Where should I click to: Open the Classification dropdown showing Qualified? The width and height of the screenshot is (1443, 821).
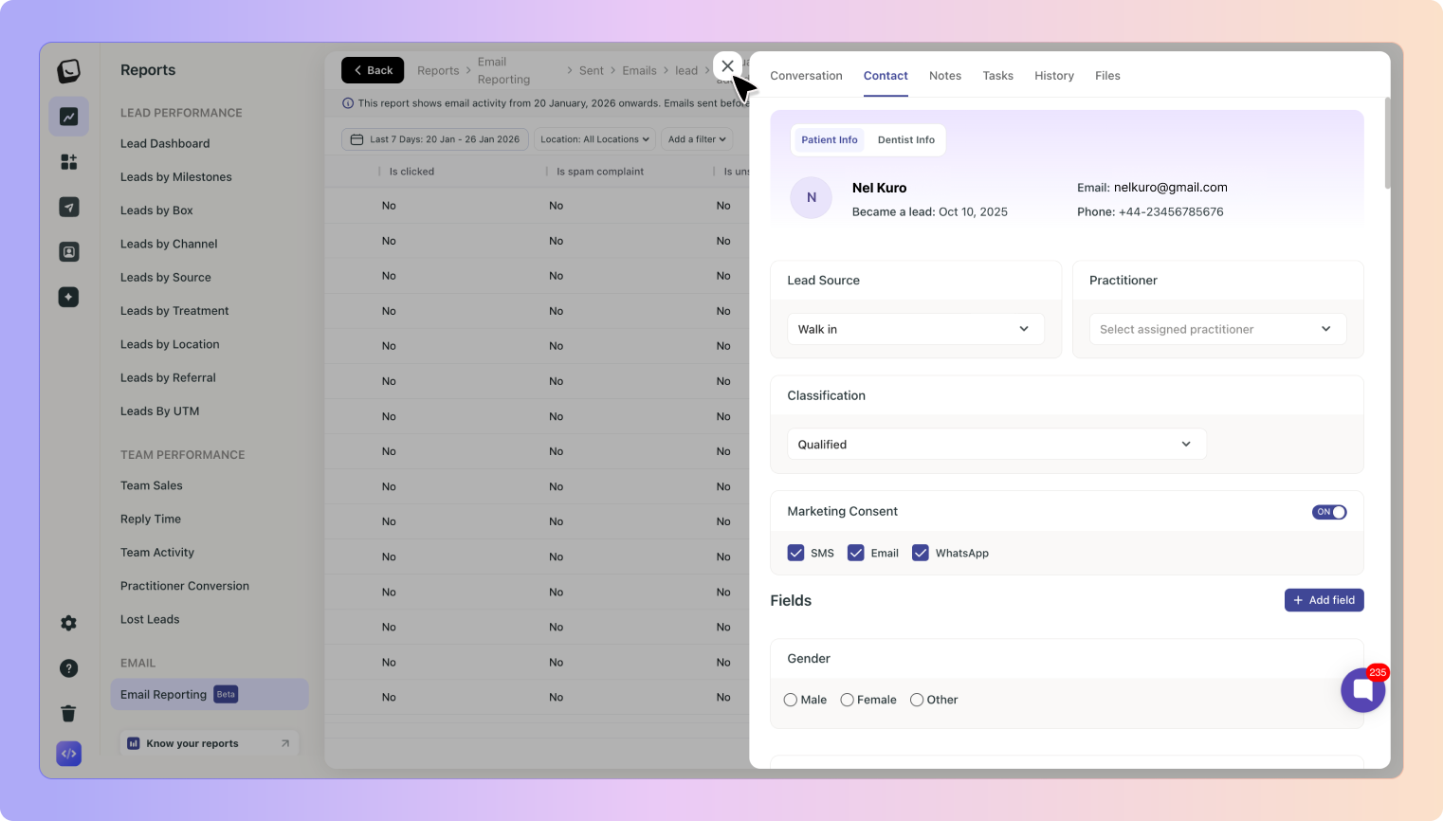click(x=996, y=444)
